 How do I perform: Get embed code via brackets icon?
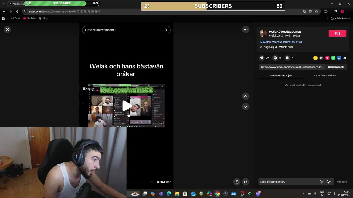321,58
